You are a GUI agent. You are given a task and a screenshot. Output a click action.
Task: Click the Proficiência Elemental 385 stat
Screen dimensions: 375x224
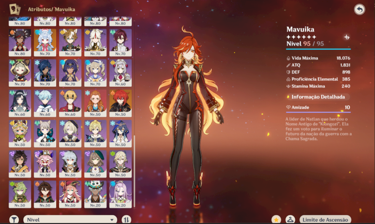coord(318,79)
